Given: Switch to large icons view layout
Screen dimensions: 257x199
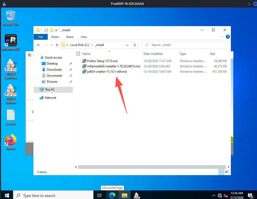Looking at the screenshot, I should (227, 172).
